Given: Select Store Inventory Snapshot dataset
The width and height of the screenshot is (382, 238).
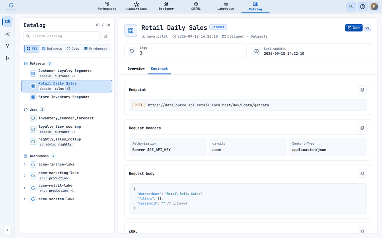Looking at the screenshot, I should click(x=67, y=97).
